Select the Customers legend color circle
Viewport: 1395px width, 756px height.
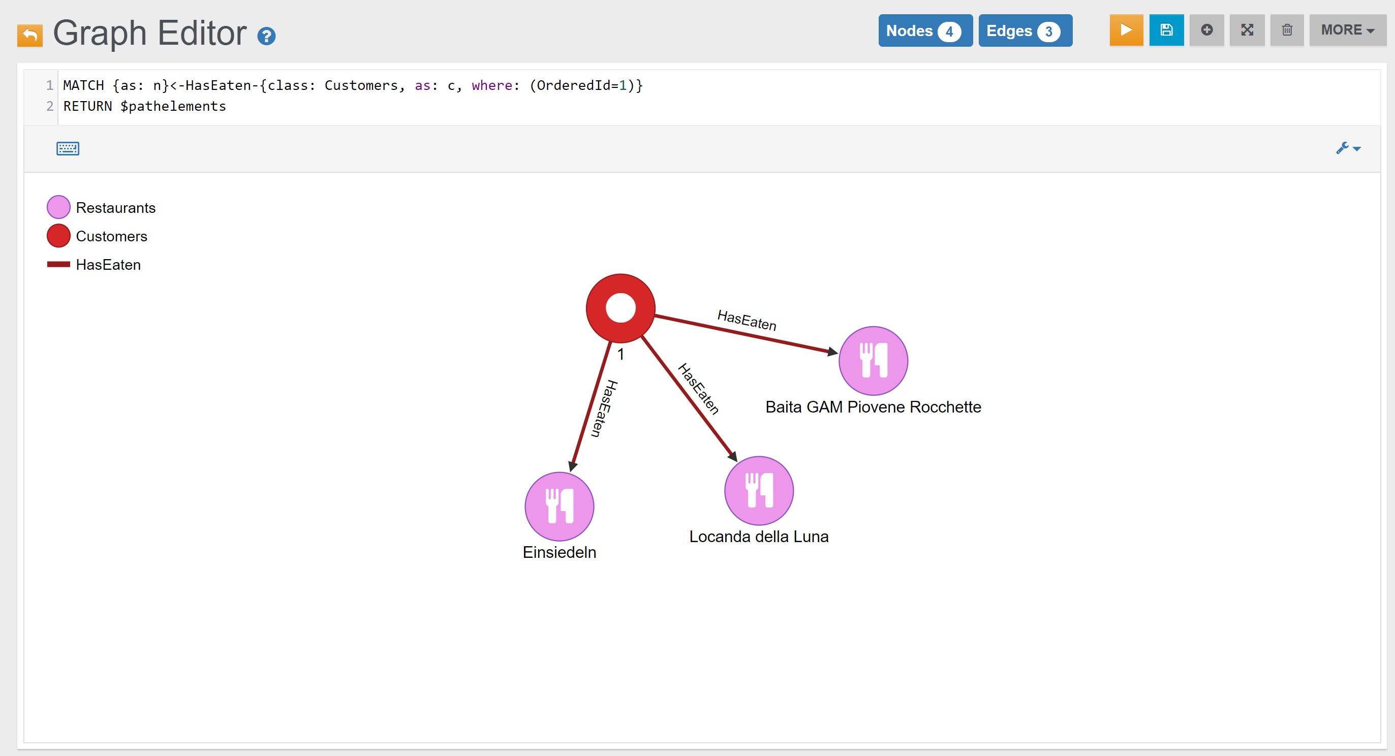(58, 236)
